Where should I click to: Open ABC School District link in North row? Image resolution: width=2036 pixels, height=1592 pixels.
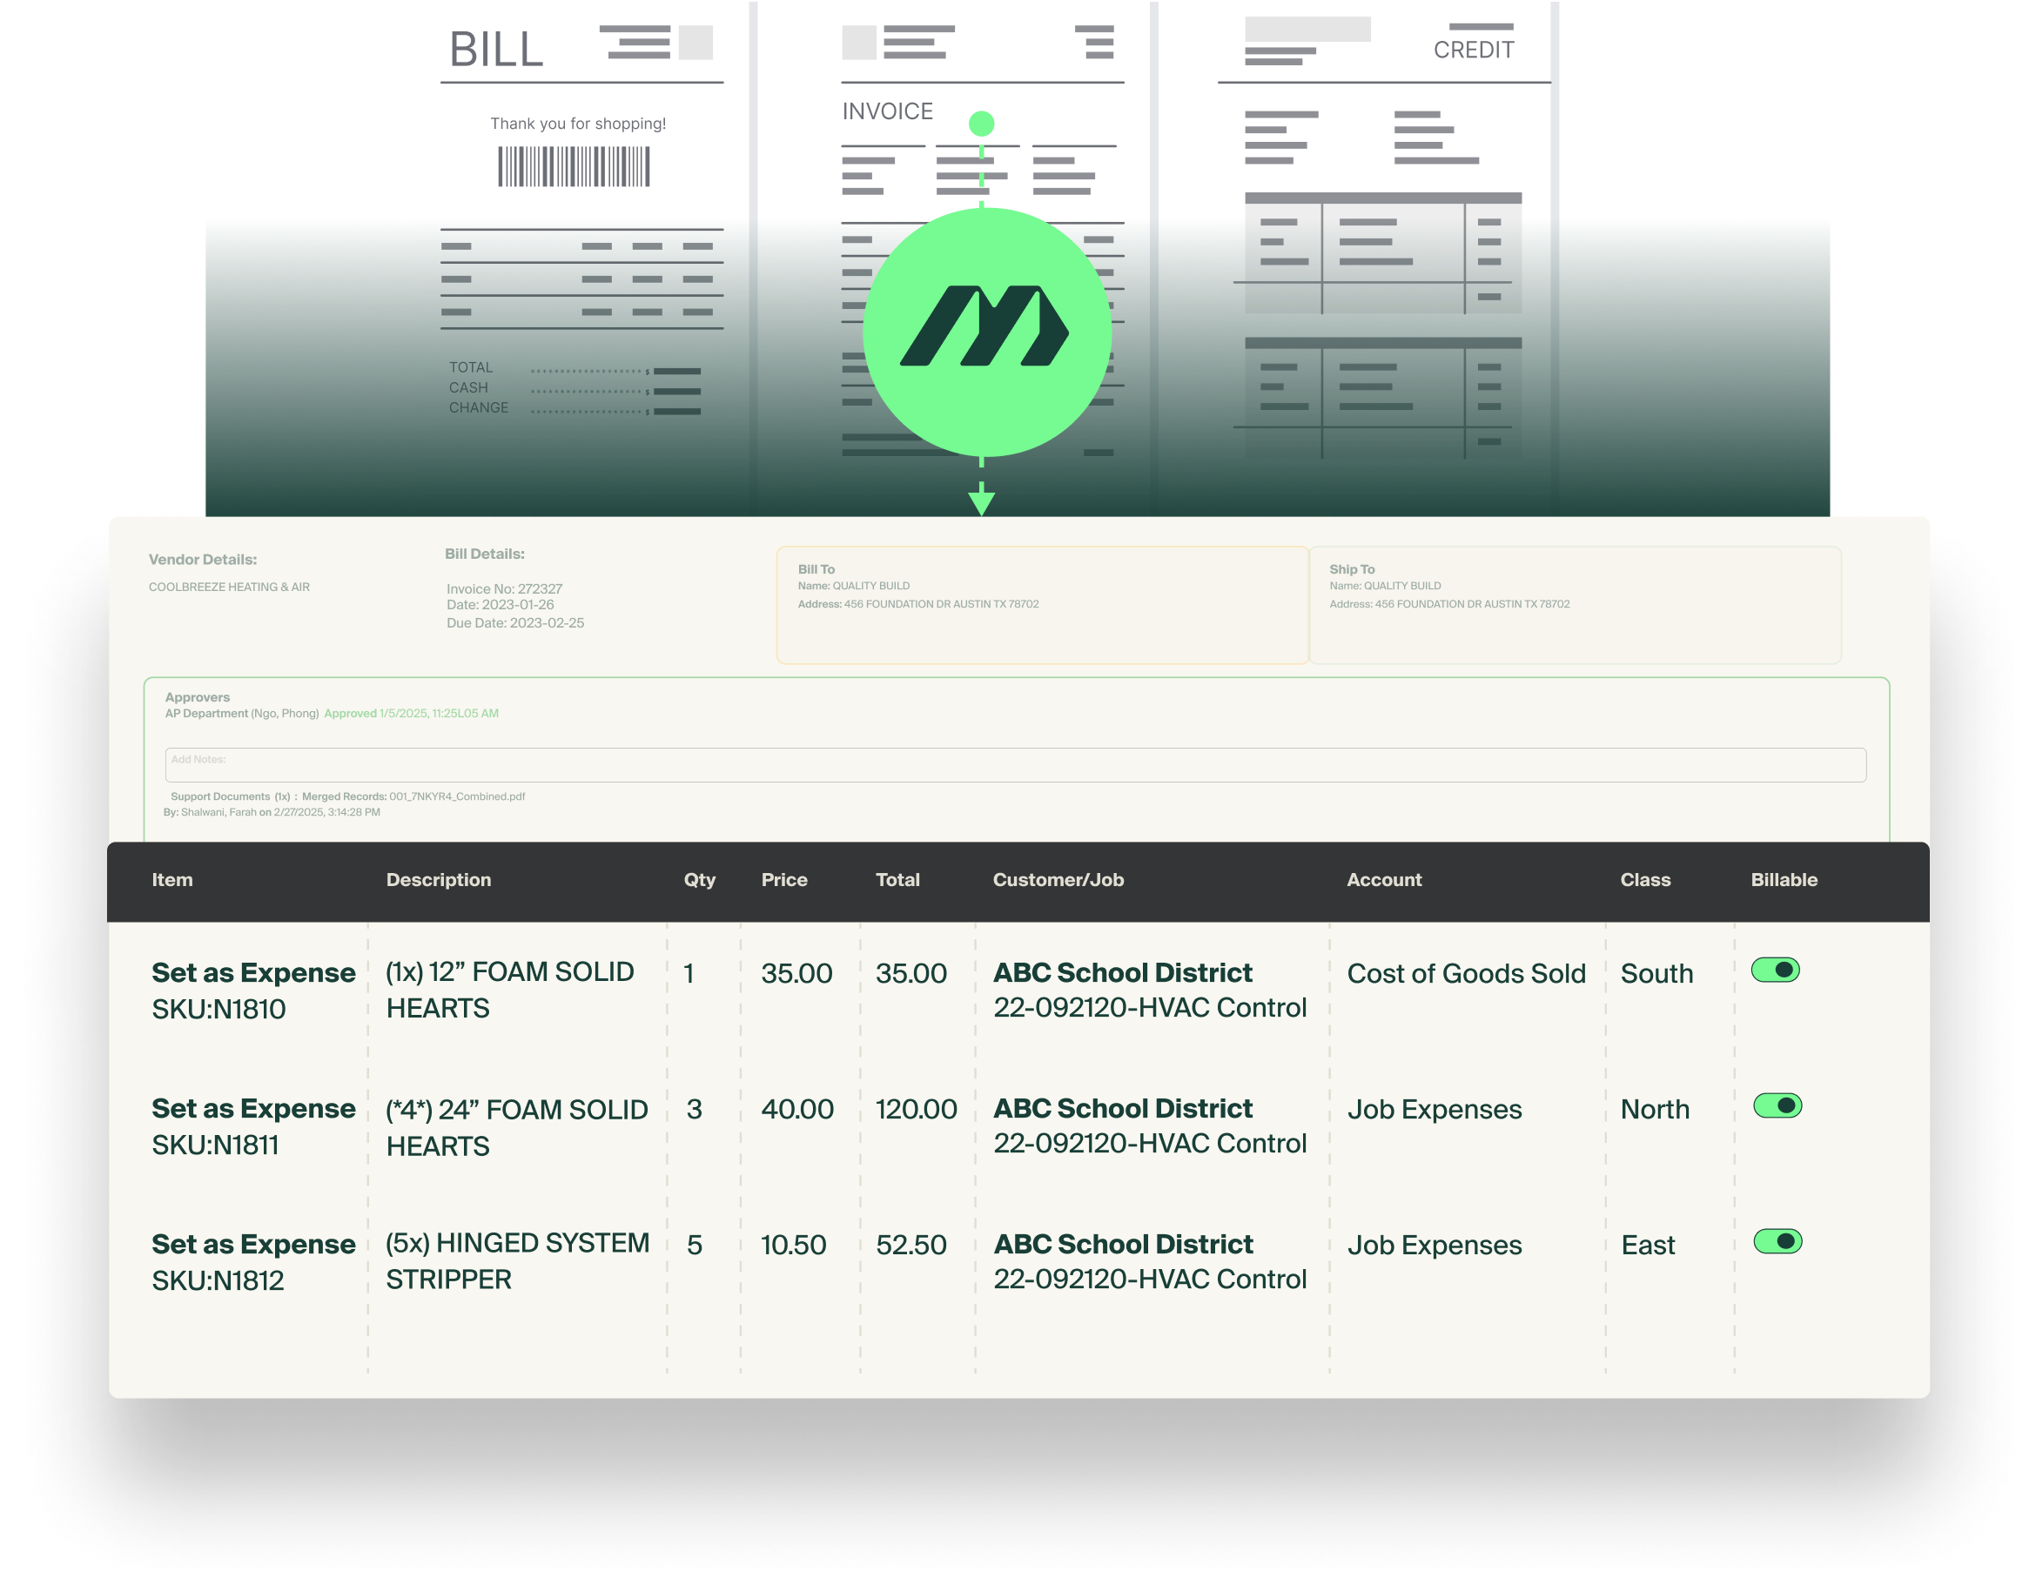point(1122,1108)
